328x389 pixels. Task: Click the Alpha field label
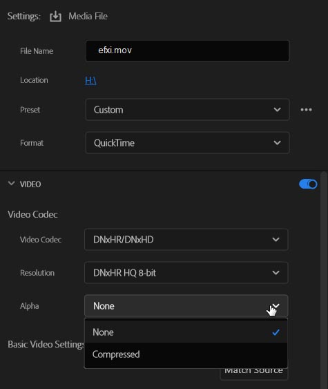[30, 306]
